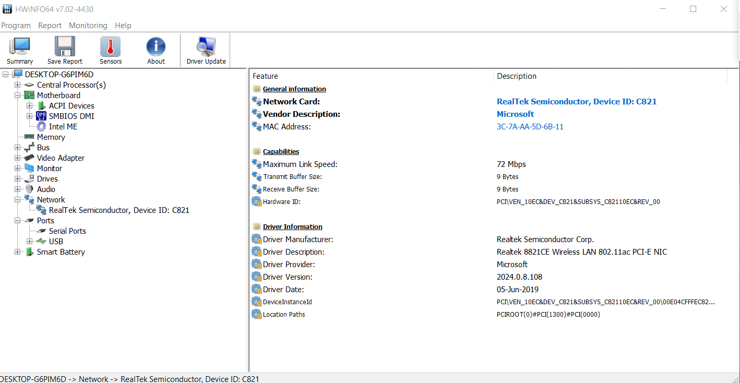Click the Central Processor(s) chip icon

click(x=29, y=85)
